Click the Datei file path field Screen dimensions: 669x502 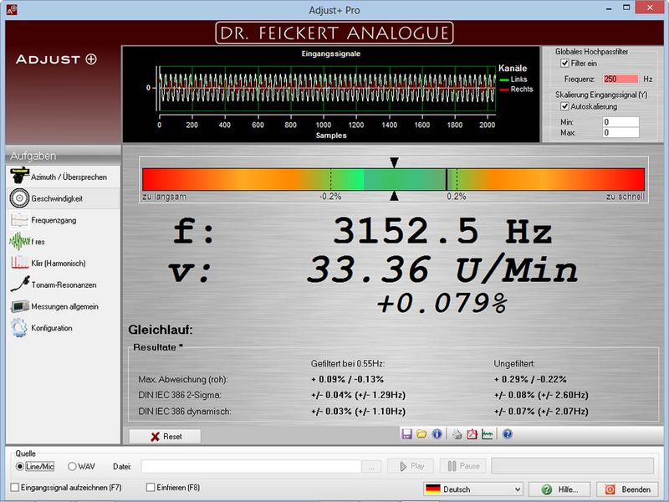[252, 467]
